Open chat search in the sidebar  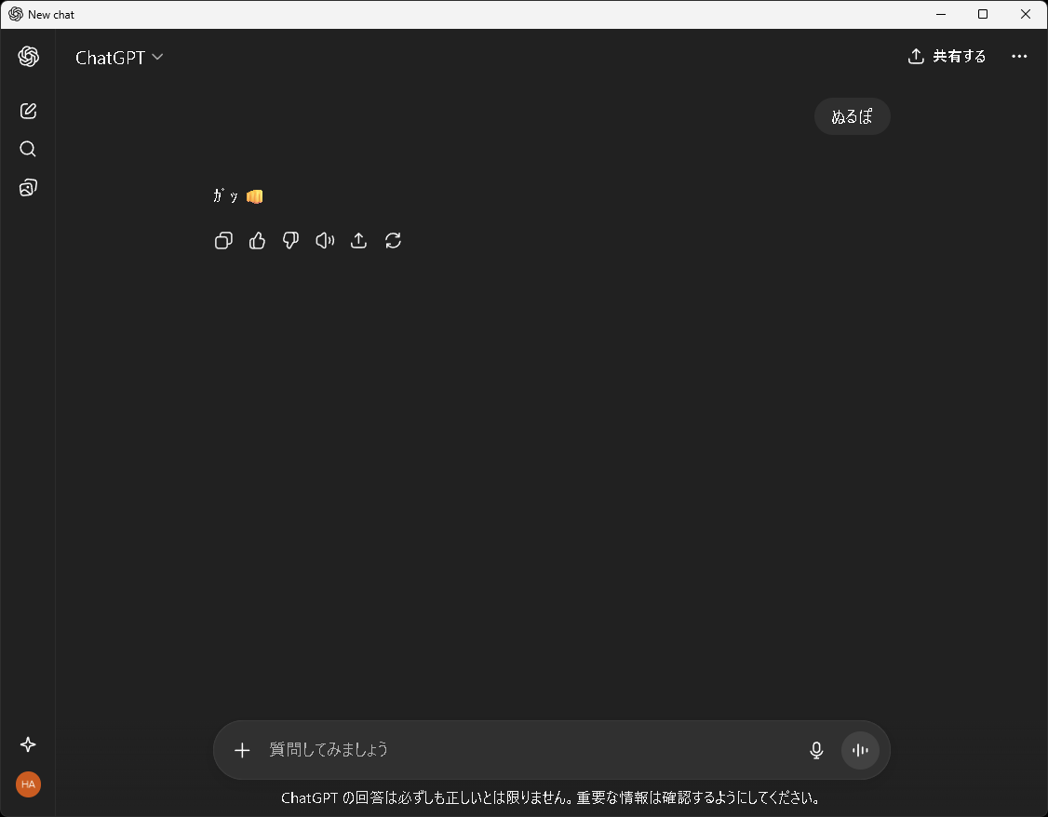pos(28,148)
